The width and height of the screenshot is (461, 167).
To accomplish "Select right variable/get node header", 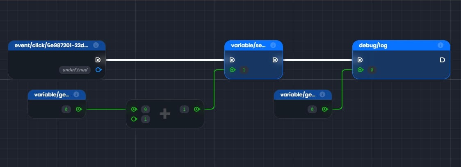I will pyautogui.click(x=303, y=95).
